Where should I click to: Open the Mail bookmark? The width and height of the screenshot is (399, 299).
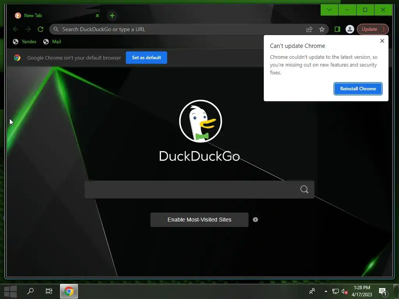[x=52, y=41]
